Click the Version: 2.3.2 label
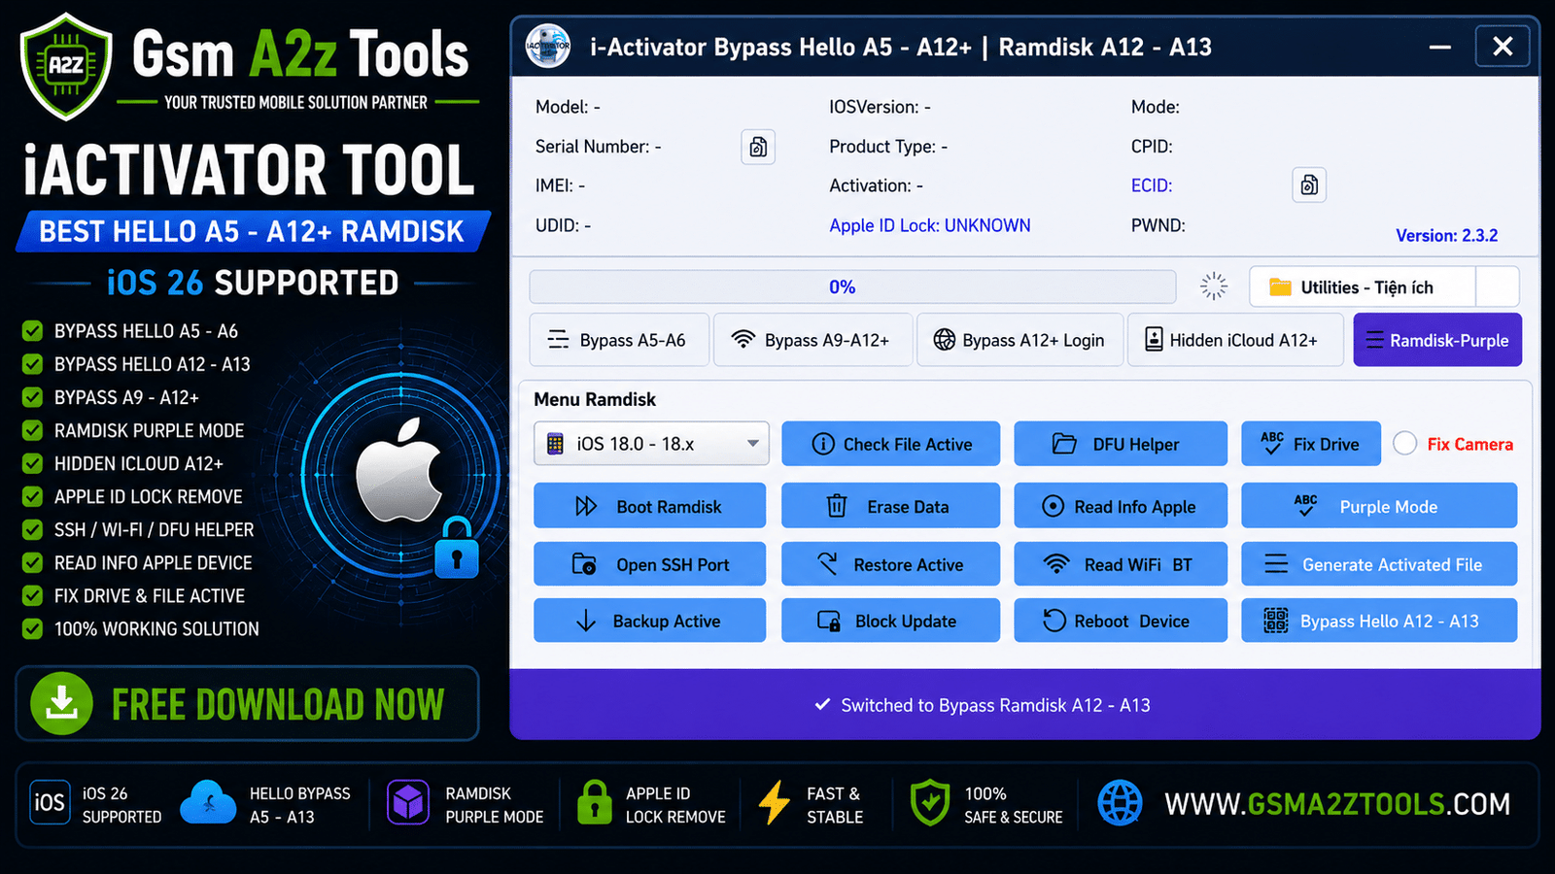The height and width of the screenshot is (874, 1555). pyautogui.click(x=1446, y=235)
